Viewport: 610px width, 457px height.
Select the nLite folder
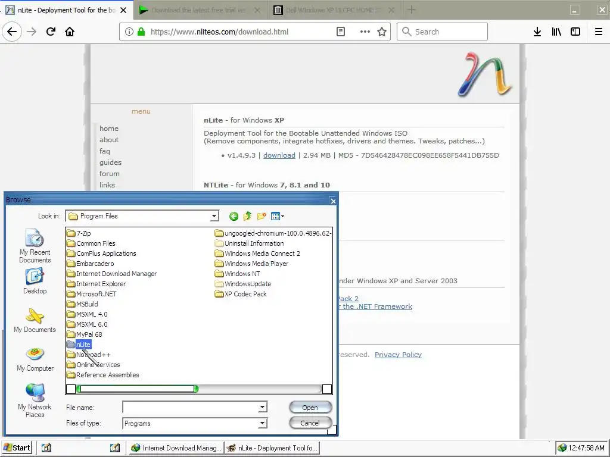pyautogui.click(x=79, y=345)
